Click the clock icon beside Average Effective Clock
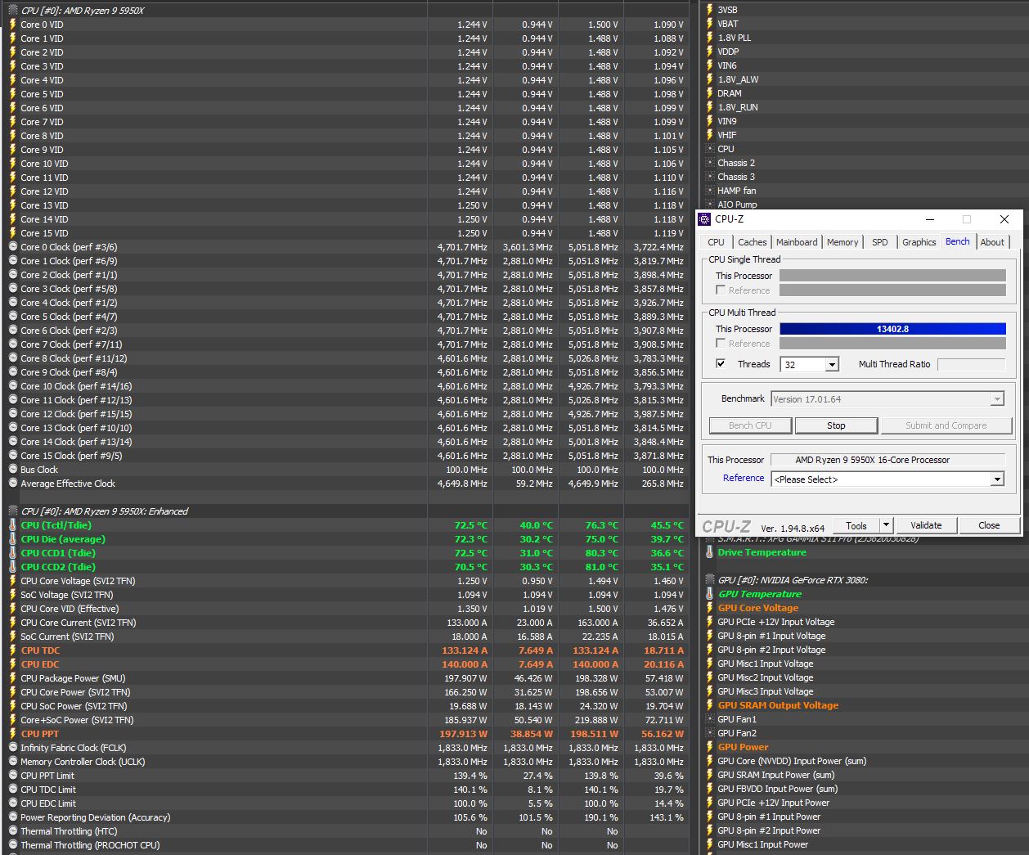This screenshot has height=855, width=1029. tap(12, 484)
